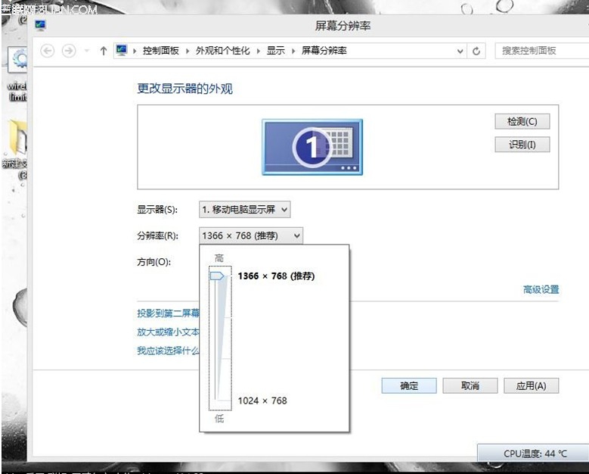589x474 pixels.
Task: Click the 控制面板 breadcrumb
Action: pyautogui.click(x=161, y=51)
